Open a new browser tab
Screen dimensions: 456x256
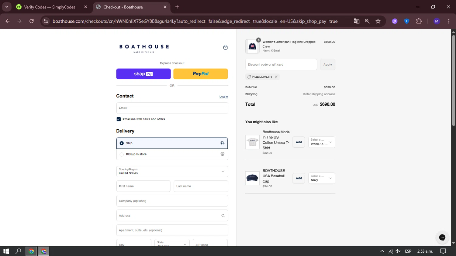pos(177,7)
